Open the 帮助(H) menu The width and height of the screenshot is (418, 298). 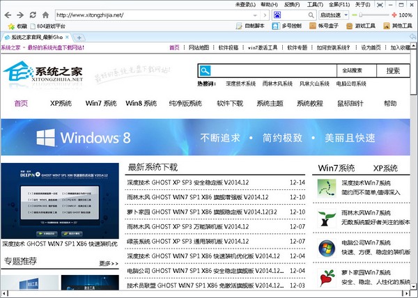tap(269, 5)
